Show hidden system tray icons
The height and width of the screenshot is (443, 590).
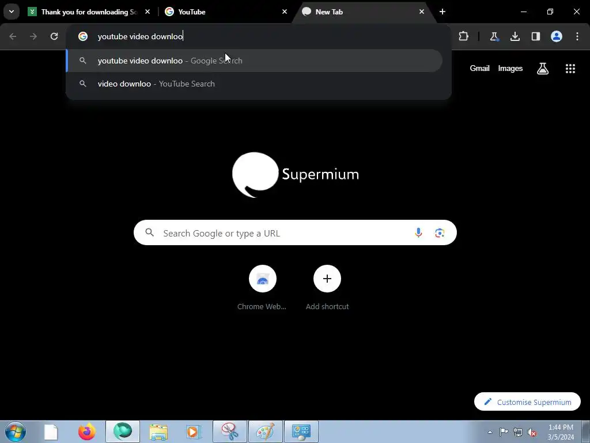coord(490,432)
